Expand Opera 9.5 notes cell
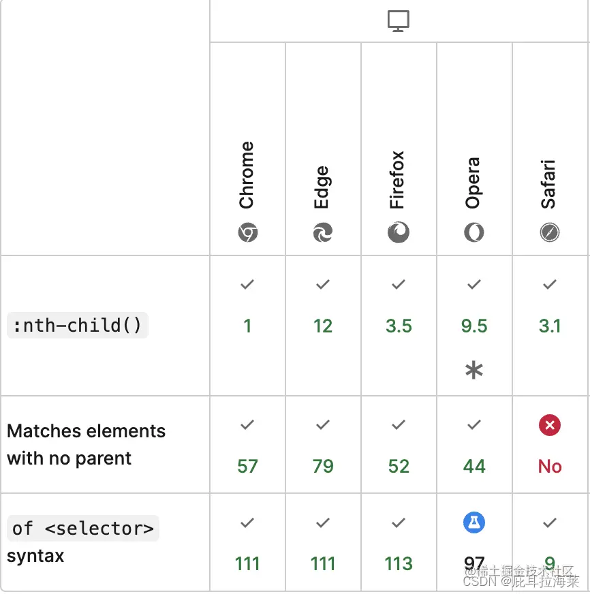The height and width of the screenshot is (594, 590). pyautogui.click(x=474, y=326)
